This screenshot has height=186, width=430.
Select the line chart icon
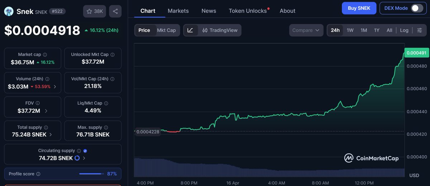pos(190,30)
